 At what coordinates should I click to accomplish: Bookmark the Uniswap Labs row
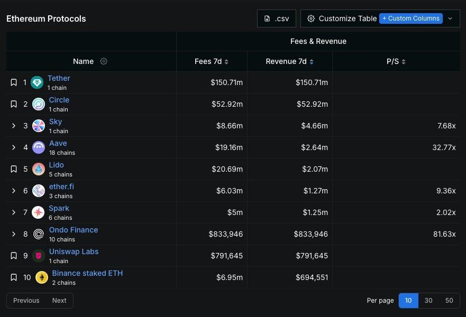click(x=14, y=256)
